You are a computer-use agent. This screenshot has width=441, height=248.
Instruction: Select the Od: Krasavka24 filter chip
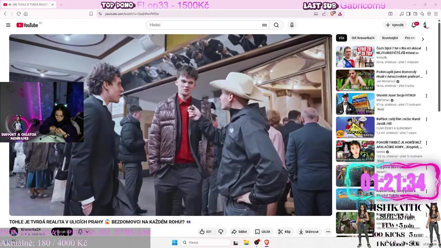(x=363, y=38)
